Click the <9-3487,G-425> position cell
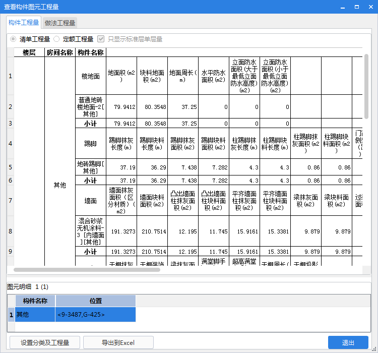 tap(96, 314)
